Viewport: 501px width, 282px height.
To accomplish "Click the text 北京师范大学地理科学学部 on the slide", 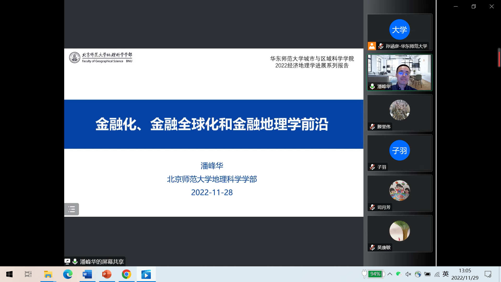I will (x=212, y=179).
